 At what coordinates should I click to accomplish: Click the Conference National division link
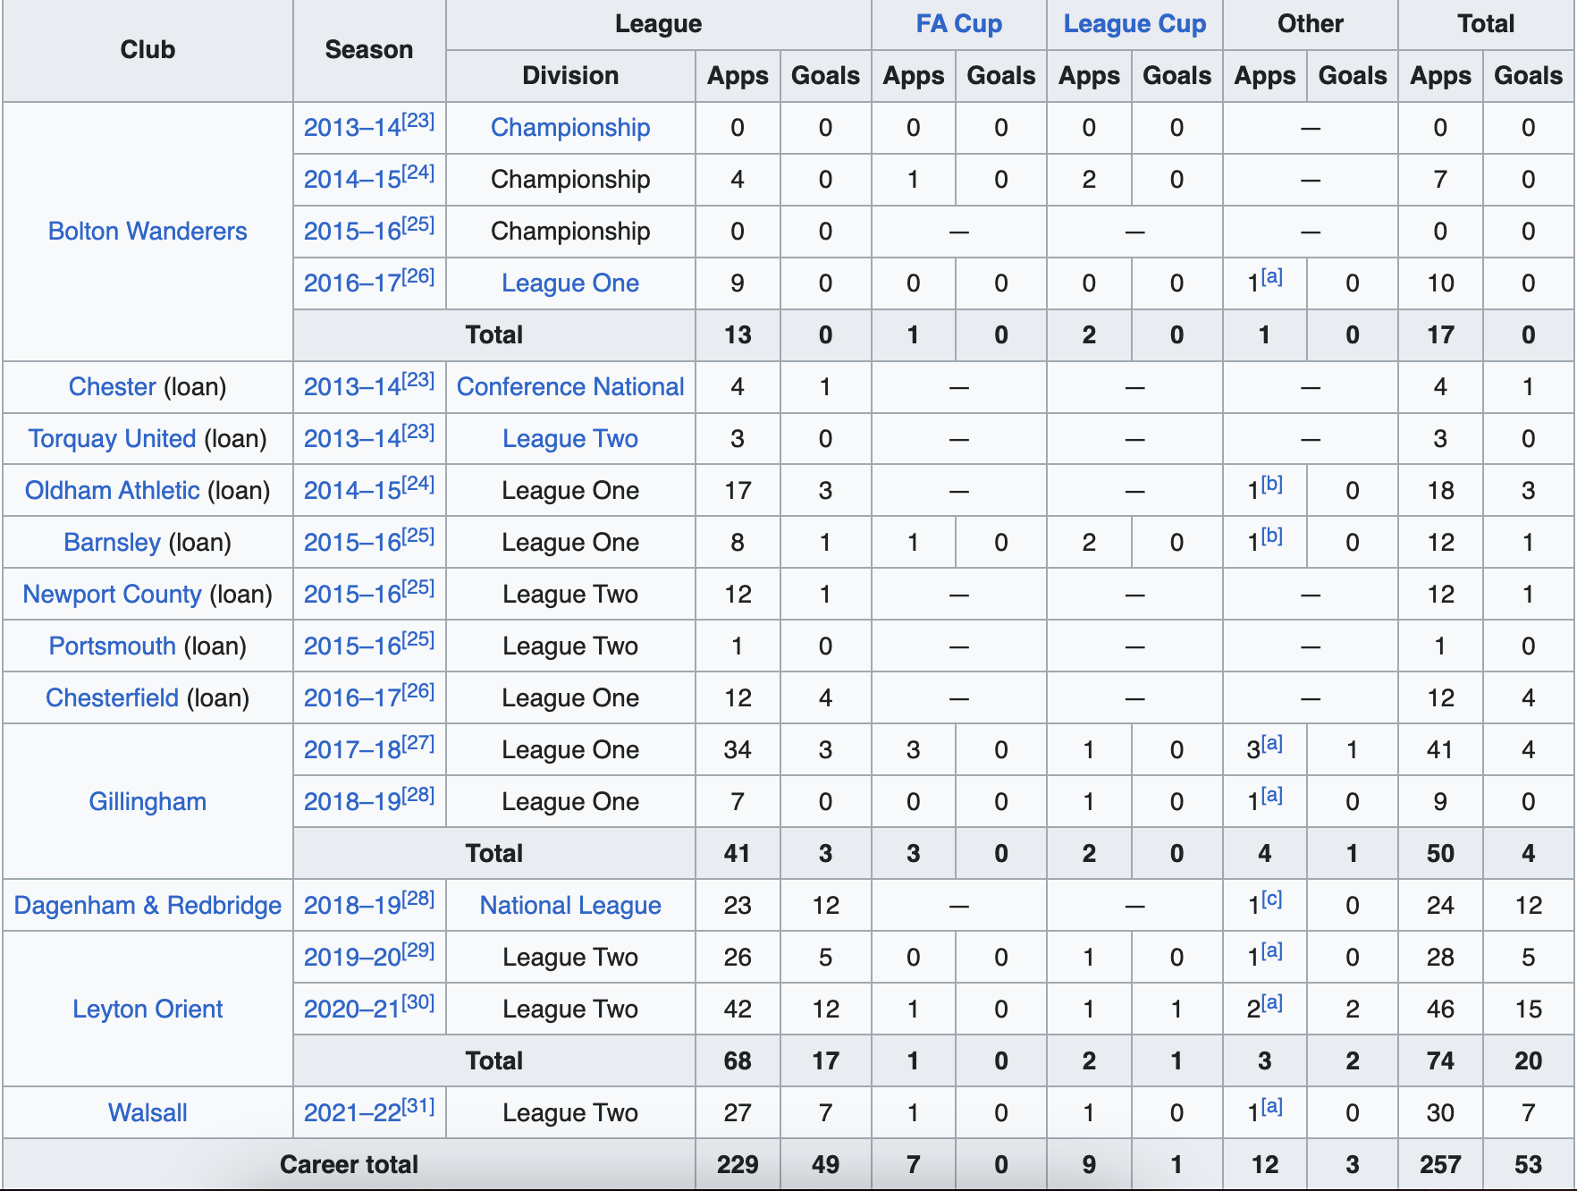tap(570, 386)
